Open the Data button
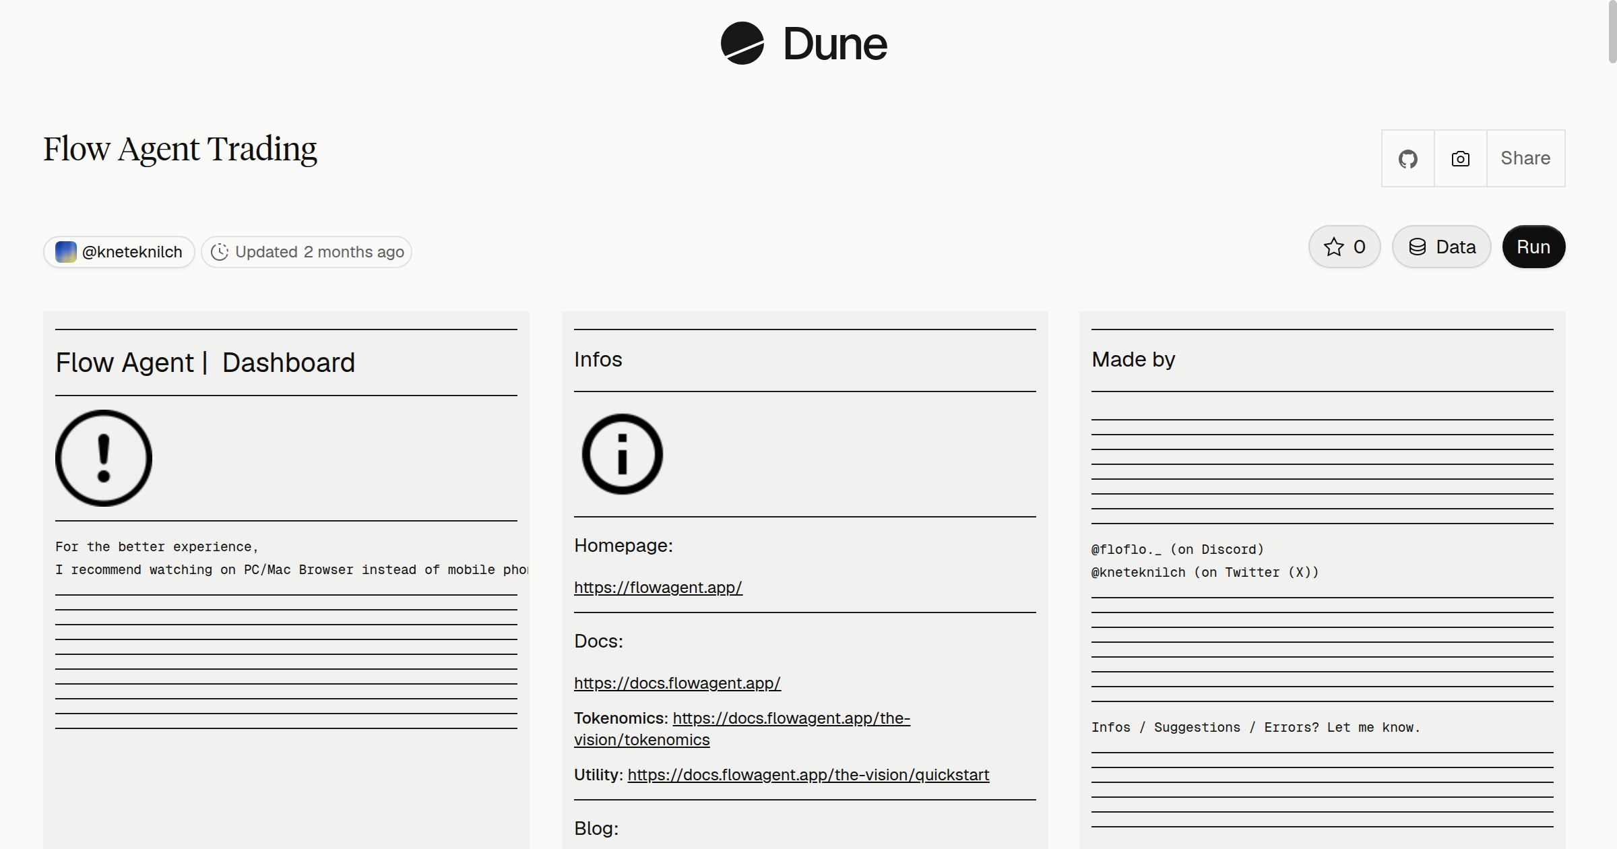 [1441, 247]
